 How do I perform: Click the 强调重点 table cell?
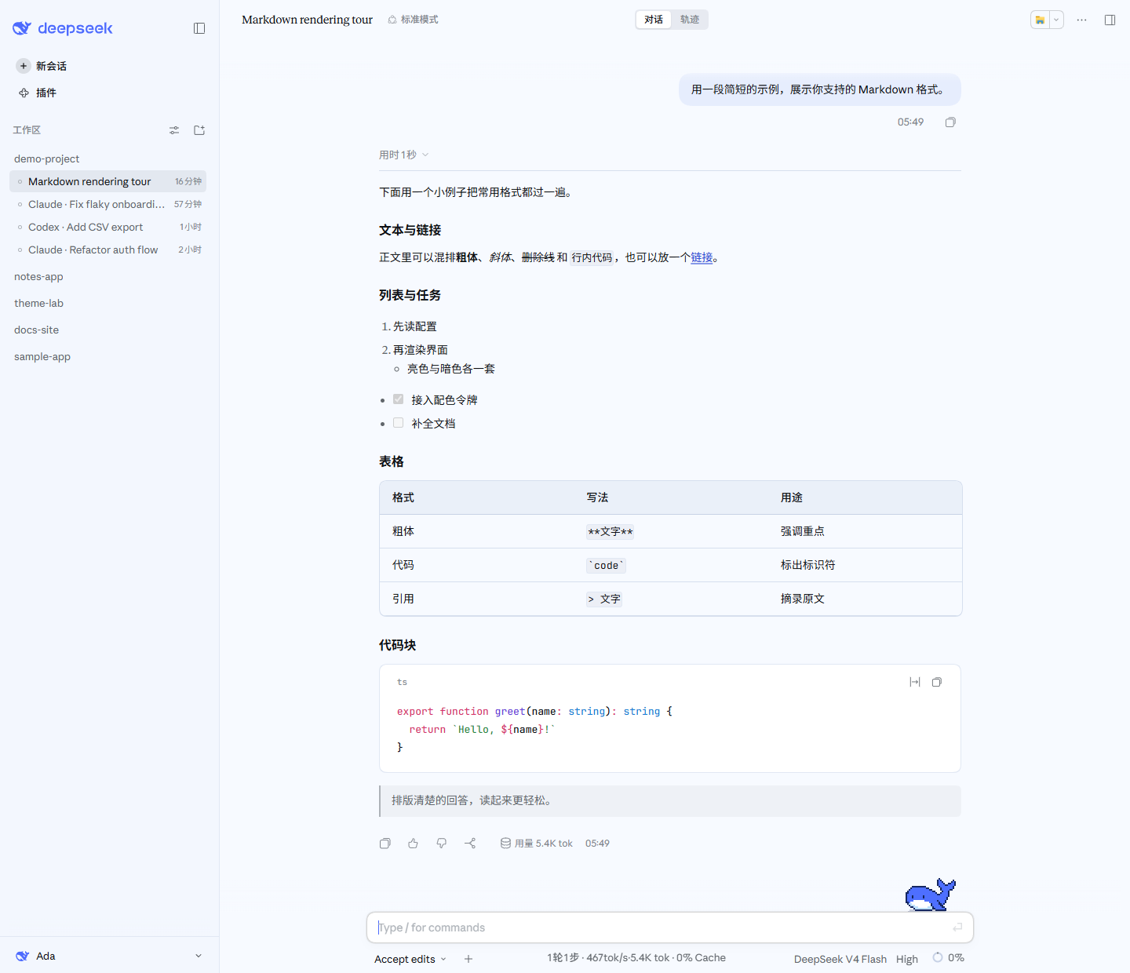[803, 531]
